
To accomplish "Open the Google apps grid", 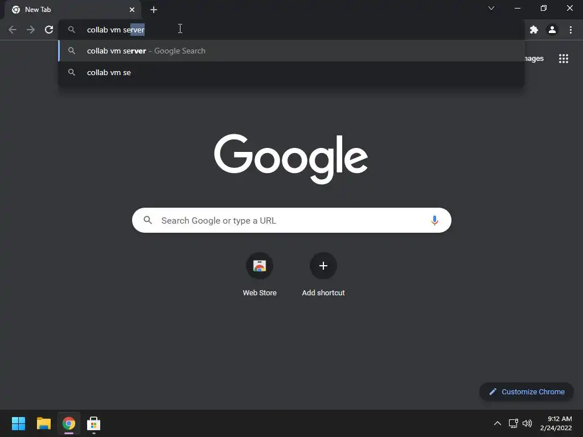I will pos(564,59).
